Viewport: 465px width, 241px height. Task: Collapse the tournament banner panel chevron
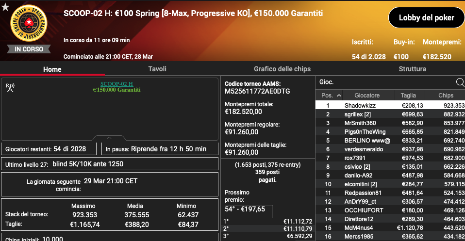point(109,138)
